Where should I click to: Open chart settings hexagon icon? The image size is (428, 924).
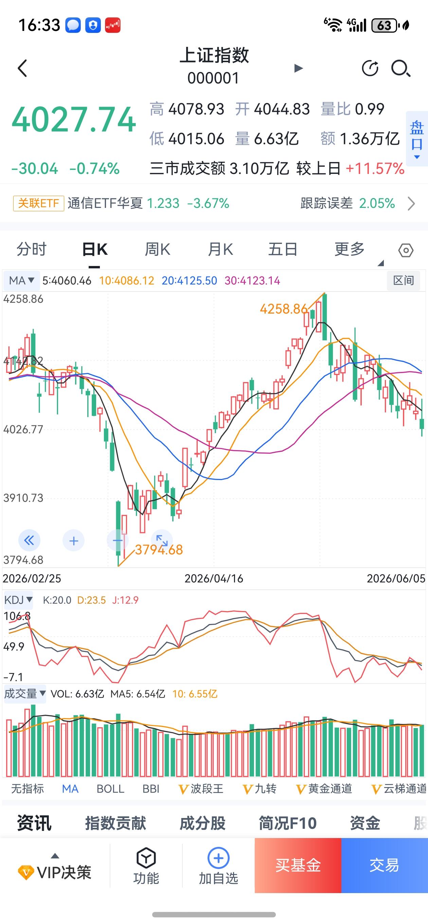coord(406,250)
